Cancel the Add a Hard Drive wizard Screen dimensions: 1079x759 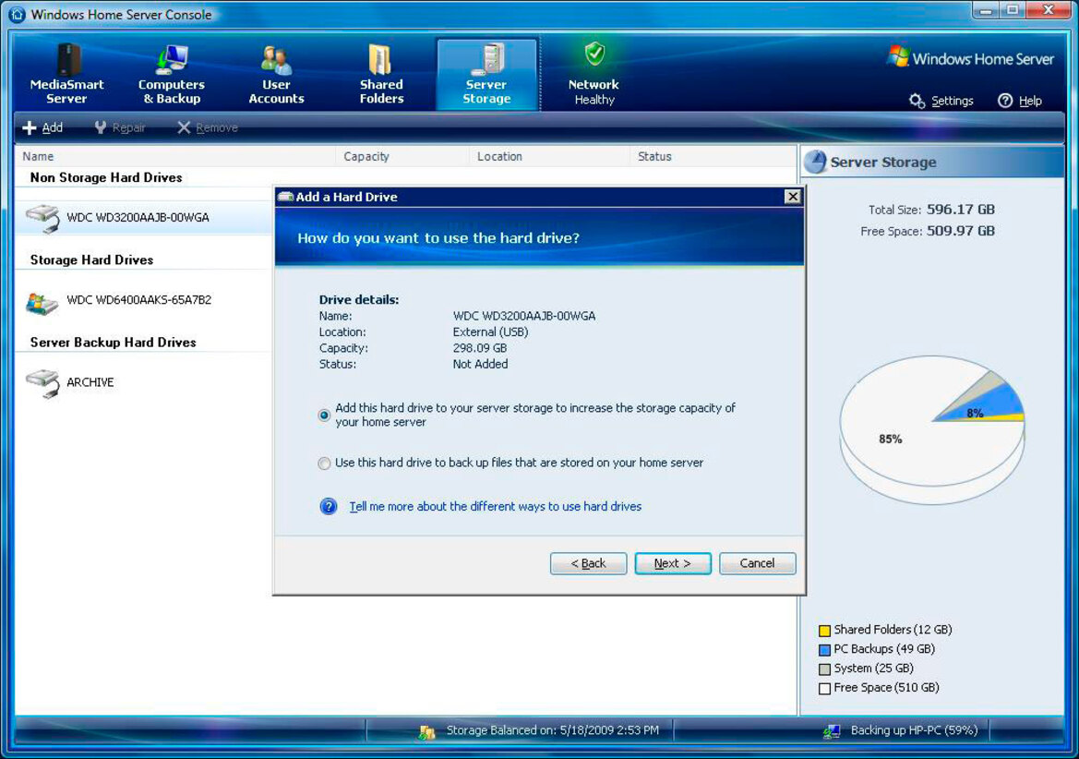pyautogui.click(x=757, y=563)
